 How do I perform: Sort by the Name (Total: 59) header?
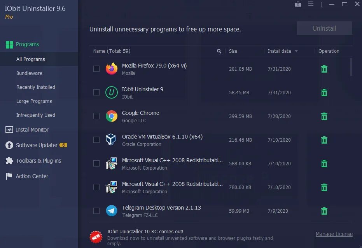click(x=112, y=51)
